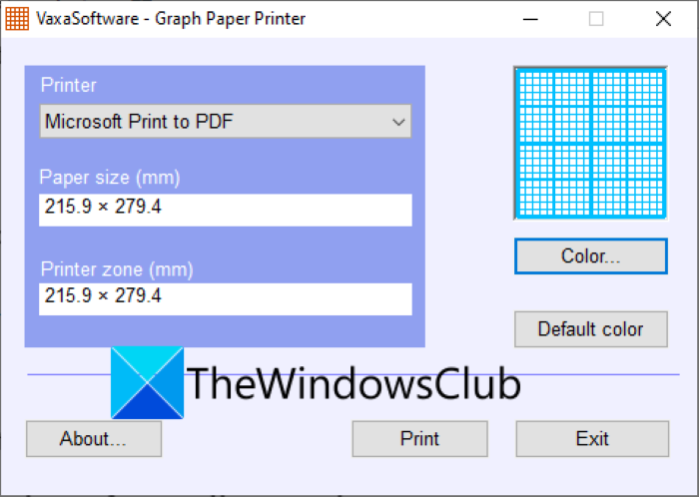Viewport: 699px width, 497px height.
Task: Click the 'Printer zone (mm)' label
Action: (x=117, y=269)
